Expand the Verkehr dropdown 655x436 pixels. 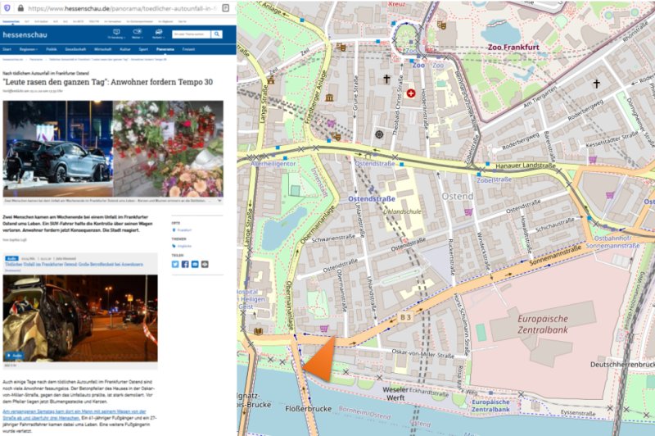tap(157, 34)
